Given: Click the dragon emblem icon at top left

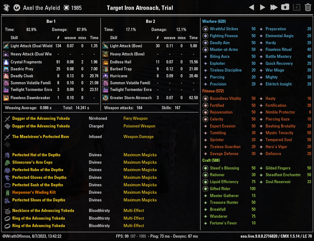Looking at the screenshot, I should (x=6, y=8).
